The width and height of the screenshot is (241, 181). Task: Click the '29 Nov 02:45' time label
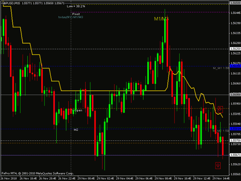(x=105, y=179)
